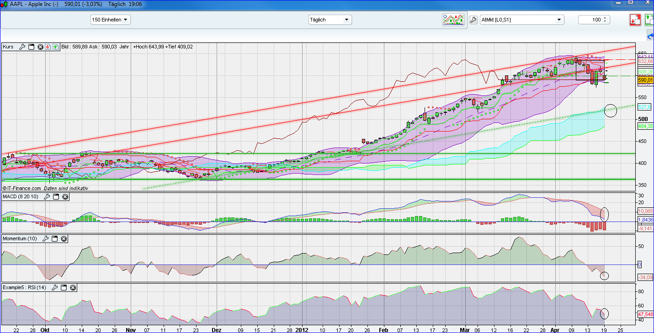654x333 pixels.
Task: Click the green up buy arrow in Kurs header
Action: pyautogui.click(x=55, y=47)
